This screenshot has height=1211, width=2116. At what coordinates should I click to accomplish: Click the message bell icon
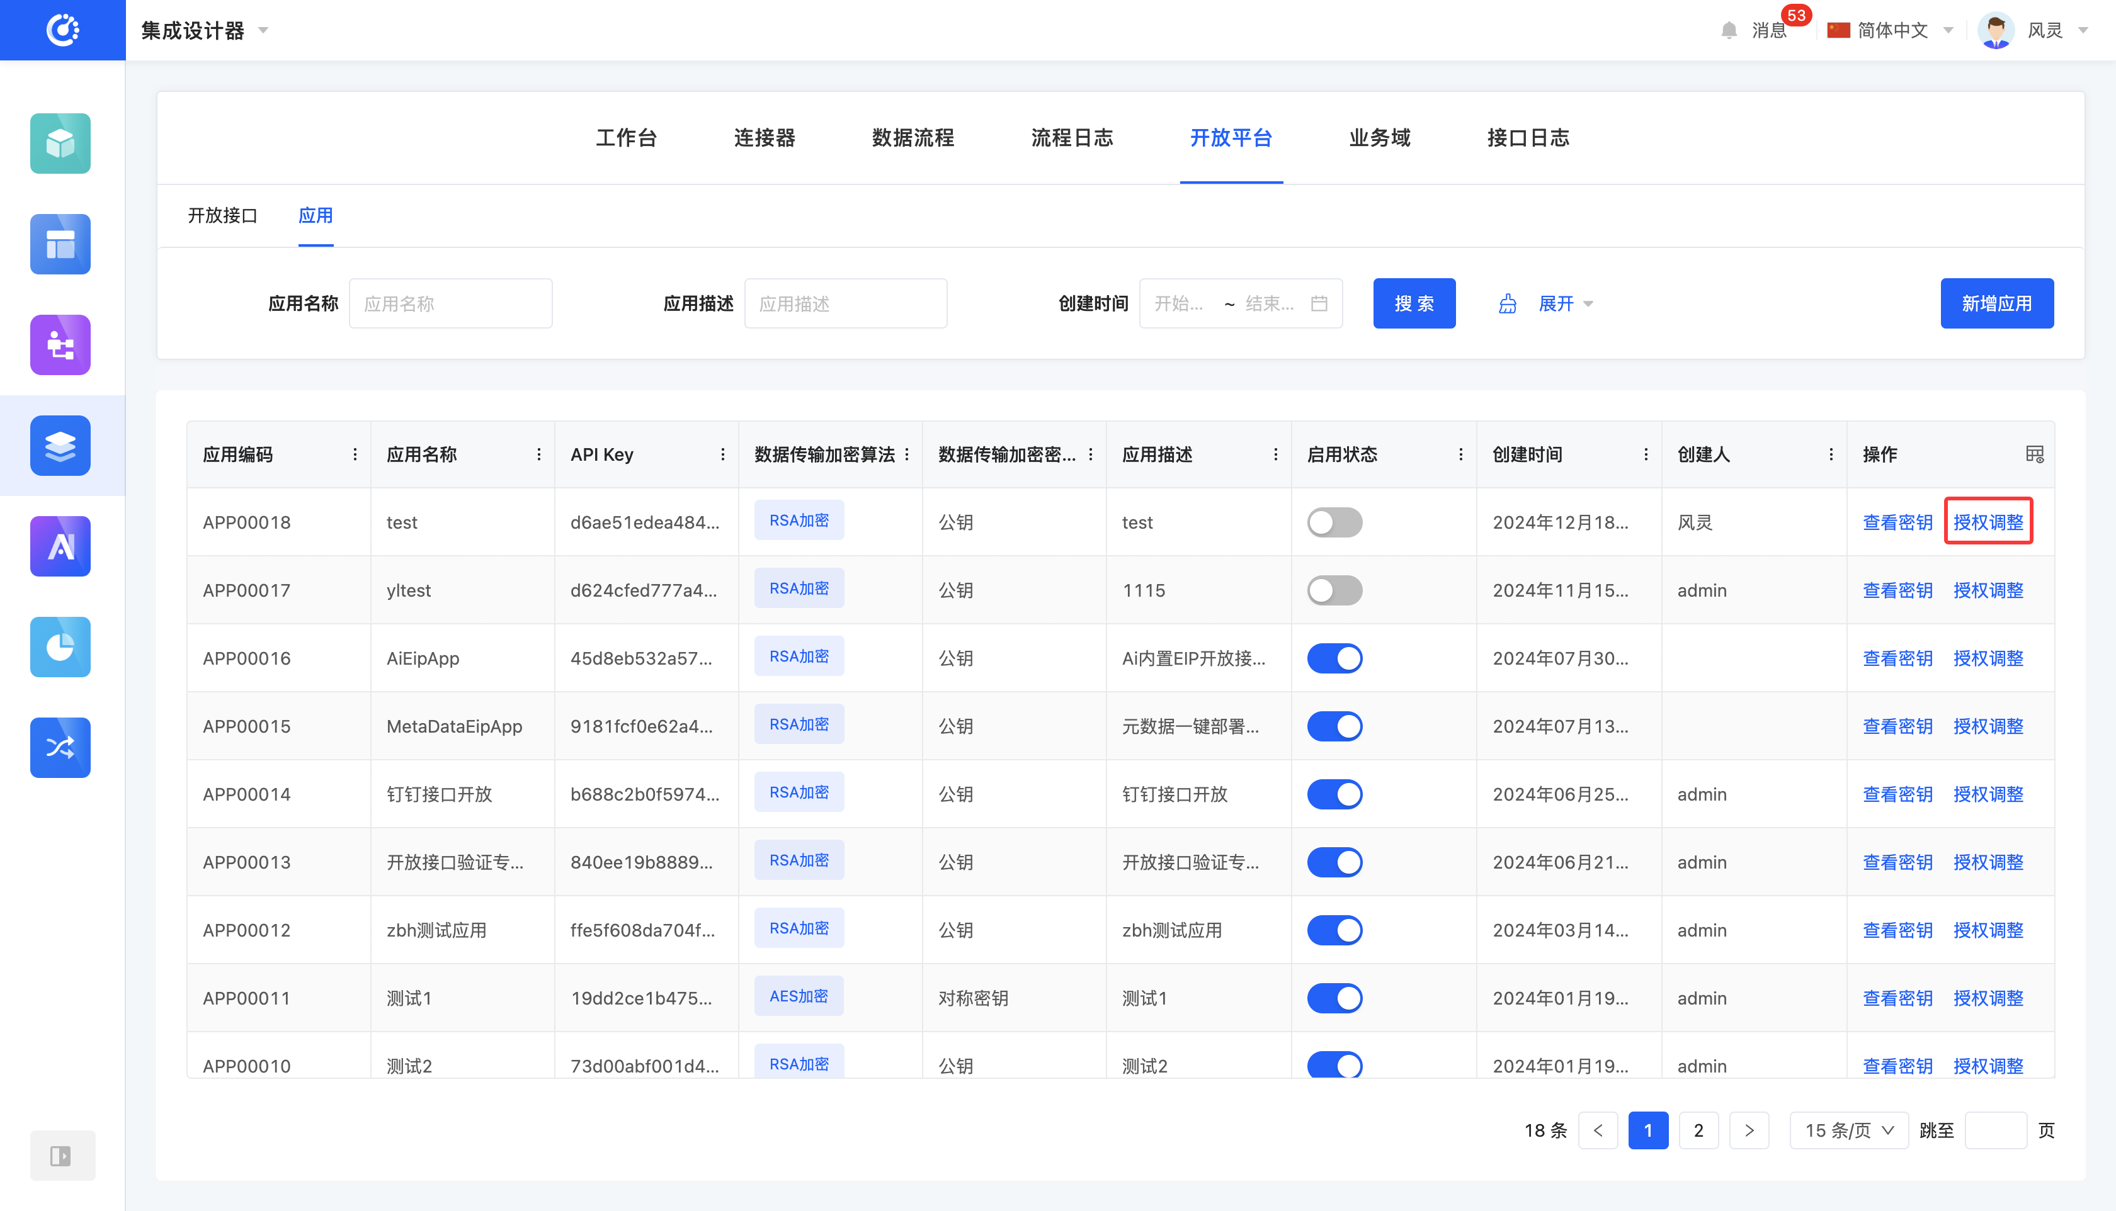click(1728, 30)
